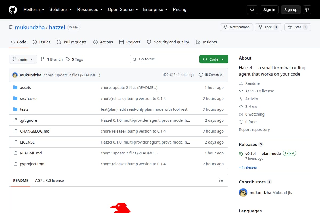The width and height of the screenshot is (320, 213).
Task: Click the Activity pulse icon
Action: click(241, 99)
